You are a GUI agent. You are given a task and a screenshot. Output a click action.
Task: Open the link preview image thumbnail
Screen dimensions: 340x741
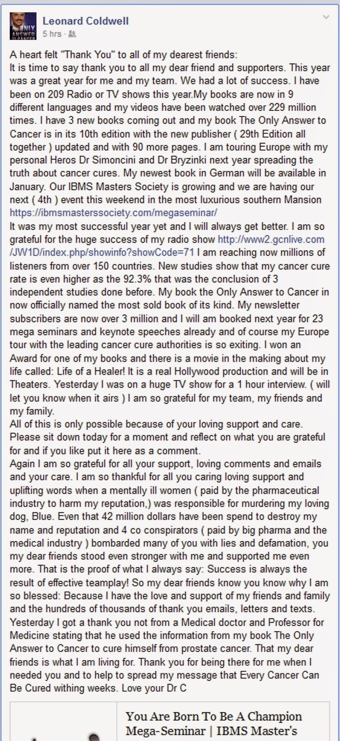tap(64, 722)
